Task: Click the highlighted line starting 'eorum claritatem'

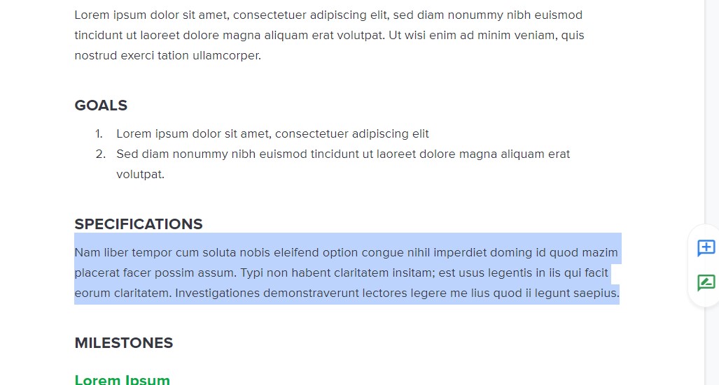Action: (x=347, y=293)
